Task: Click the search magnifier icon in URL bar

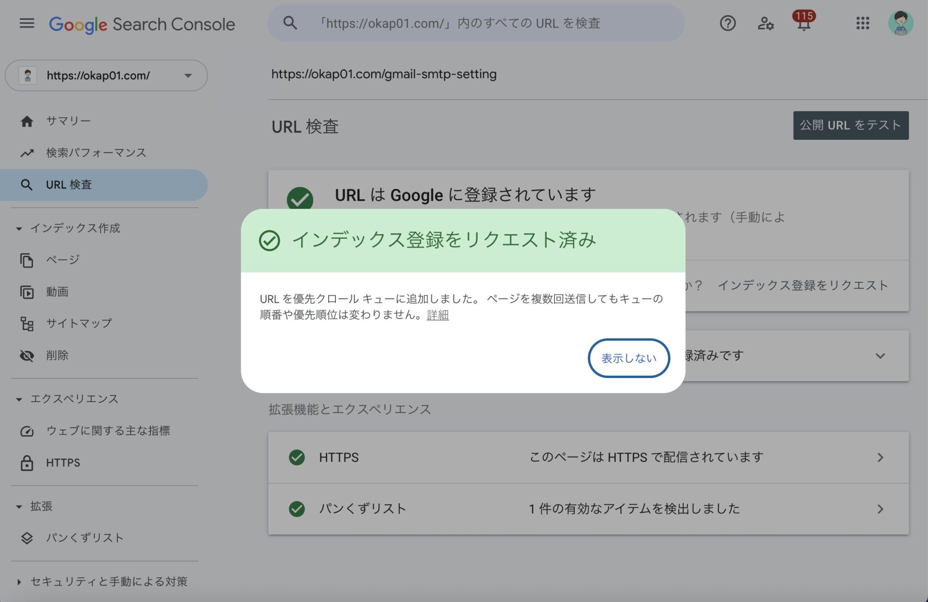Action: click(x=290, y=23)
